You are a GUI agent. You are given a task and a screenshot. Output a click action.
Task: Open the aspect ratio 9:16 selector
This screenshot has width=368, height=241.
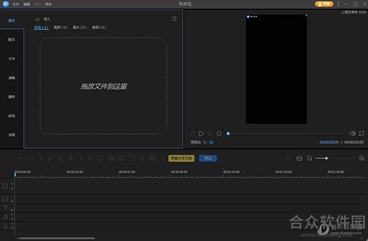point(208,143)
